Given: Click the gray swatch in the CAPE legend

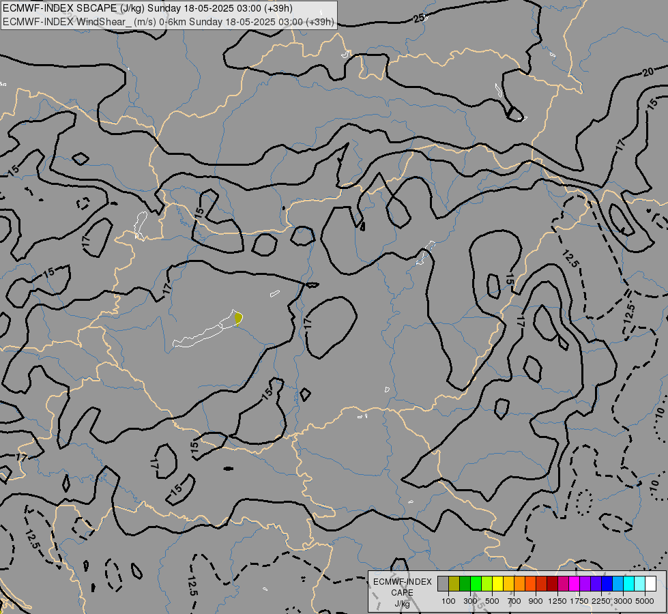Looking at the screenshot, I should click(x=443, y=583).
